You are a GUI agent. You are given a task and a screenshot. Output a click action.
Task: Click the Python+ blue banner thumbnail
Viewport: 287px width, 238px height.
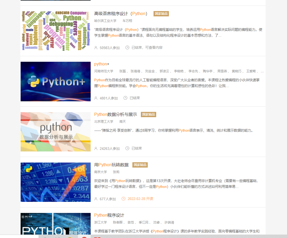(x=55, y=81)
